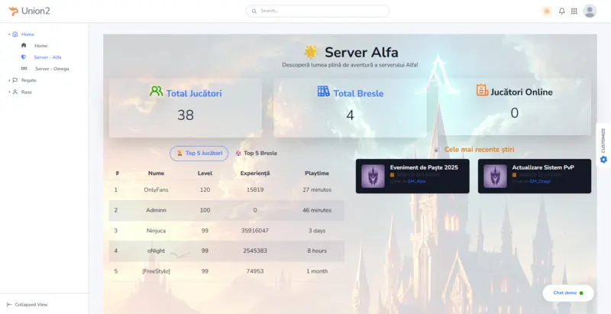This screenshot has width=611, height=314.
Task: Click the Actualizare Sistem PvP thumbnail image
Action: 495,176
